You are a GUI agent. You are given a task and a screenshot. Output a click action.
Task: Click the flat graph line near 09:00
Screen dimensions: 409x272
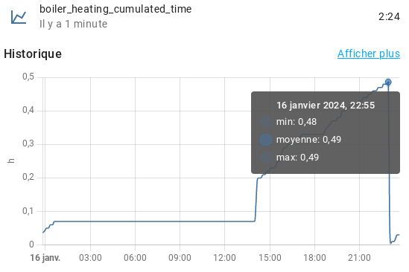[x=180, y=221]
